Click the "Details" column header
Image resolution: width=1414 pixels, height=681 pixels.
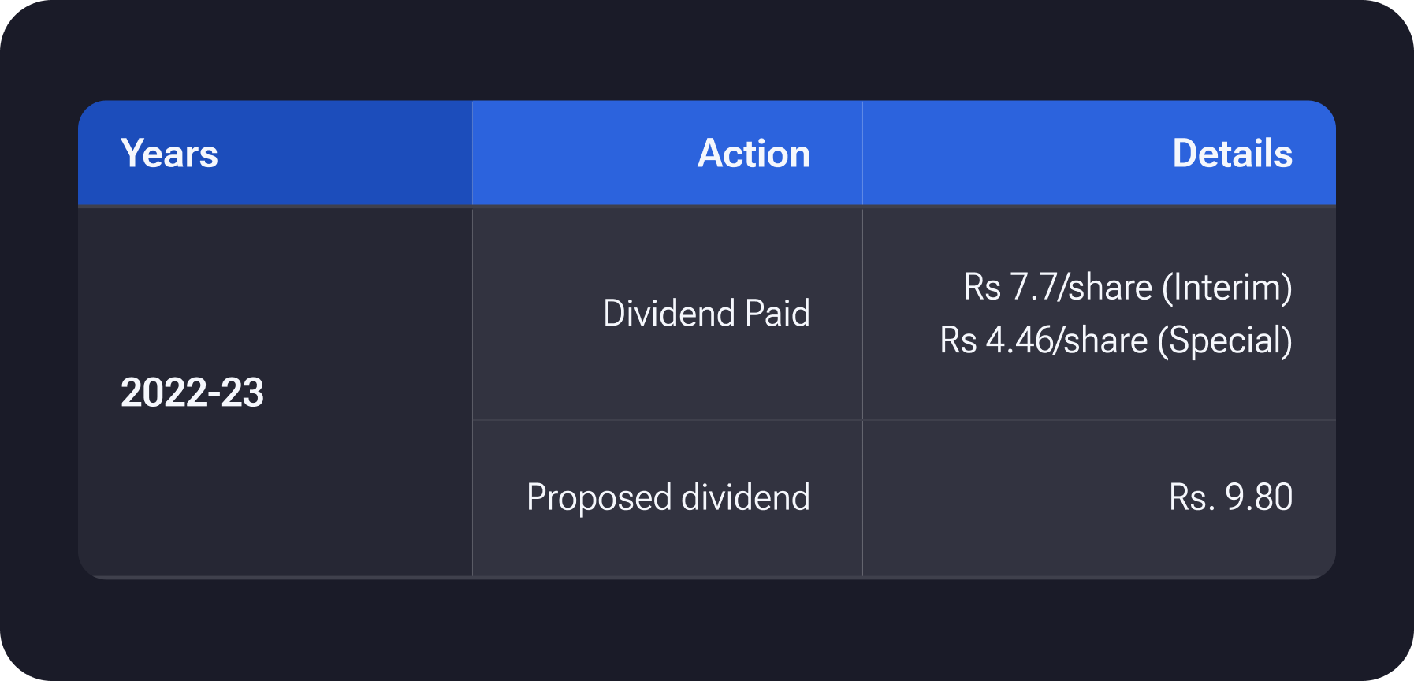(x=1232, y=154)
